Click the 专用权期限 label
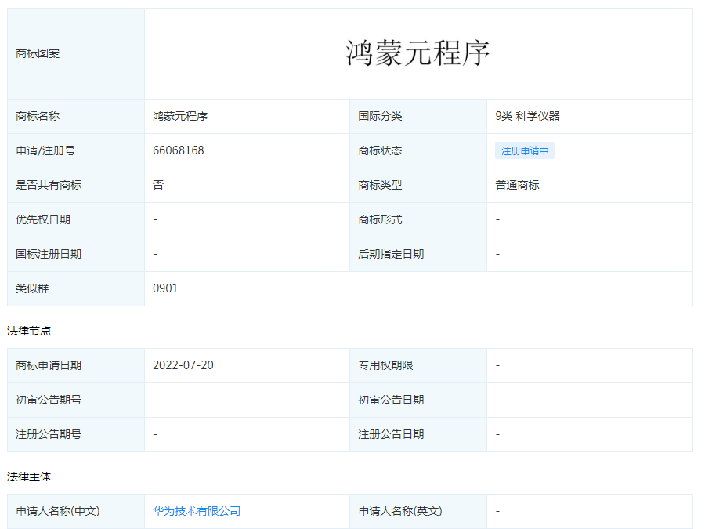 coord(385,365)
